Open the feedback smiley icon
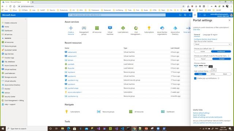This screenshot has height=131, width=234. (x=205, y=15)
